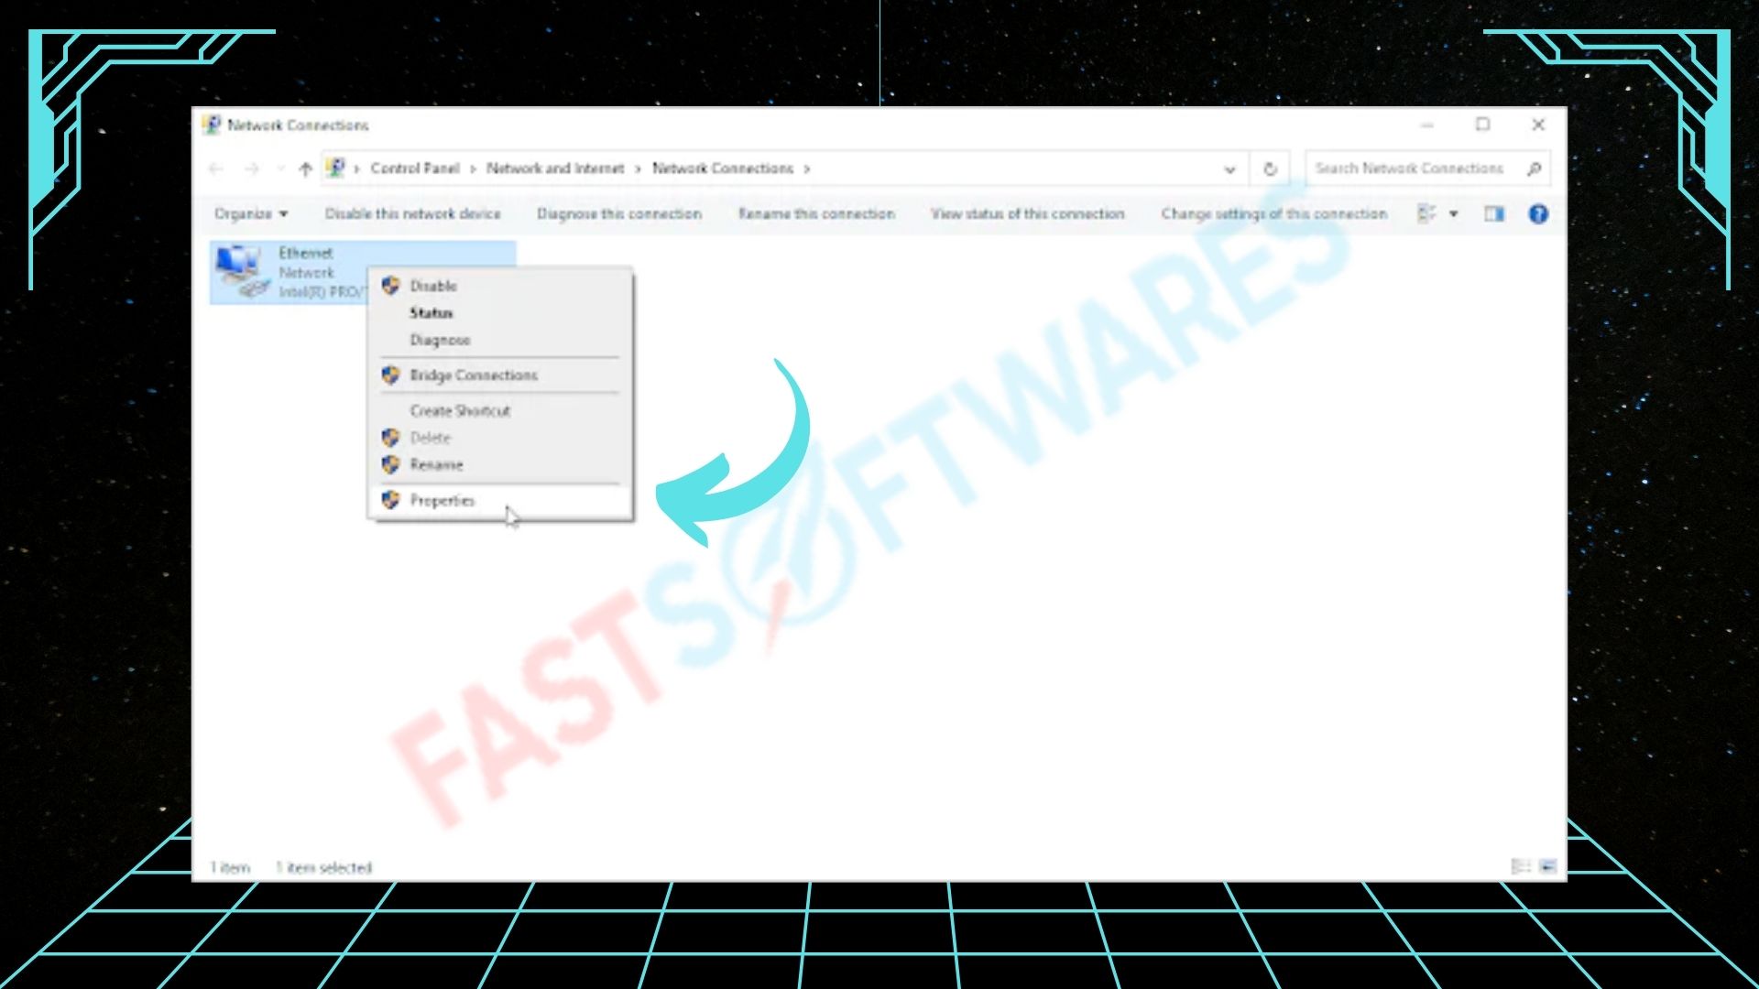This screenshot has width=1759, height=989.
Task: Click the shield icon beside Bridge Connections
Action: point(390,375)
